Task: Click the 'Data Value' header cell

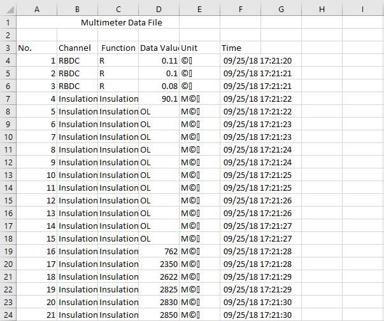Action: 159,48
